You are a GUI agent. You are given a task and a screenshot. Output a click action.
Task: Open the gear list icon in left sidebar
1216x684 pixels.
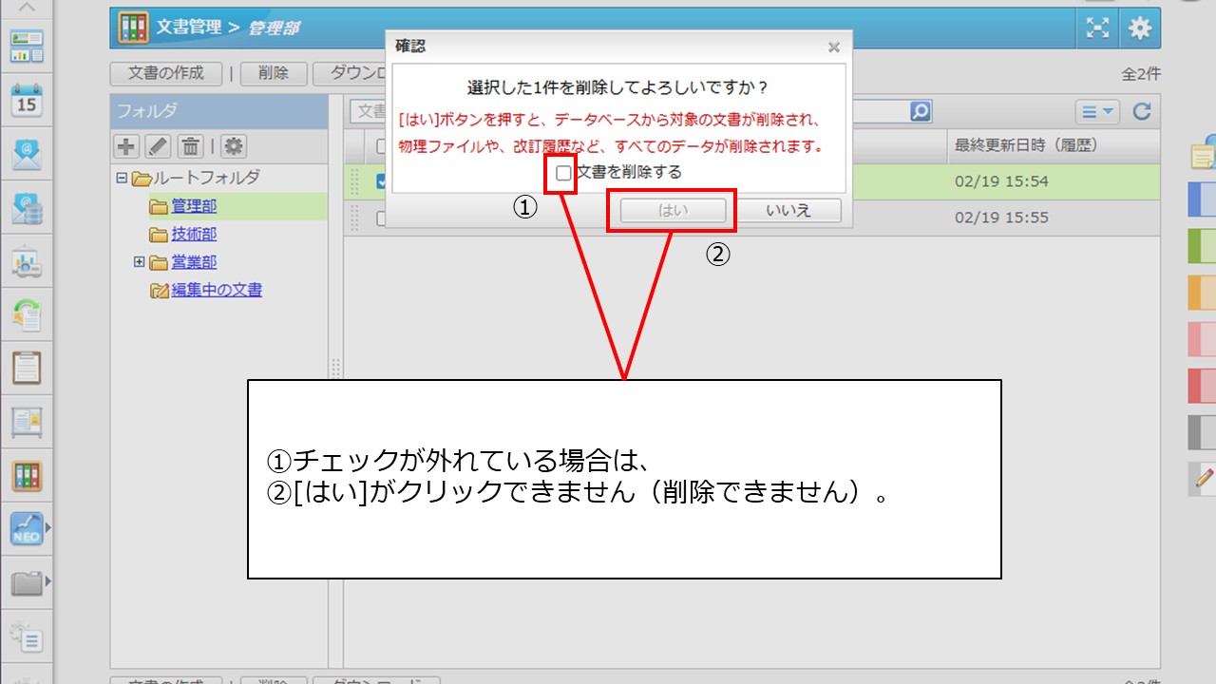pyautogui.click(x=27, y=636)
